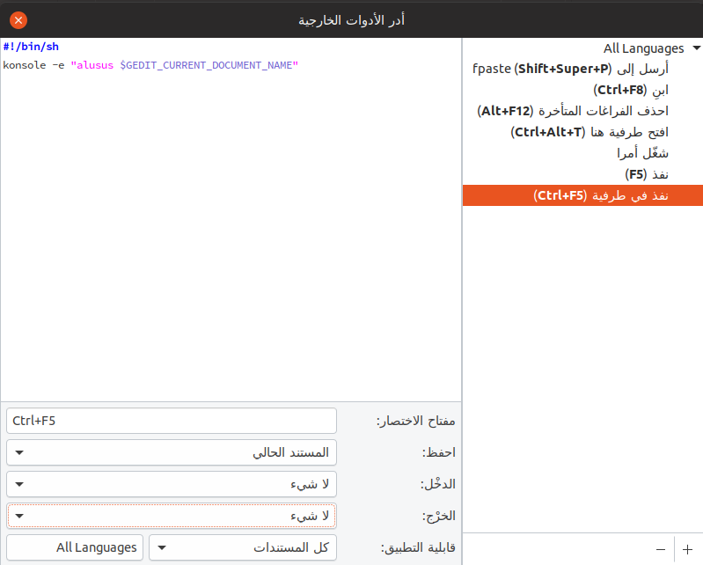The width and height of the screenshot is (703, 565).
Task: Pick the شغّل أمرا tool
Action: (x=644, y=153)
